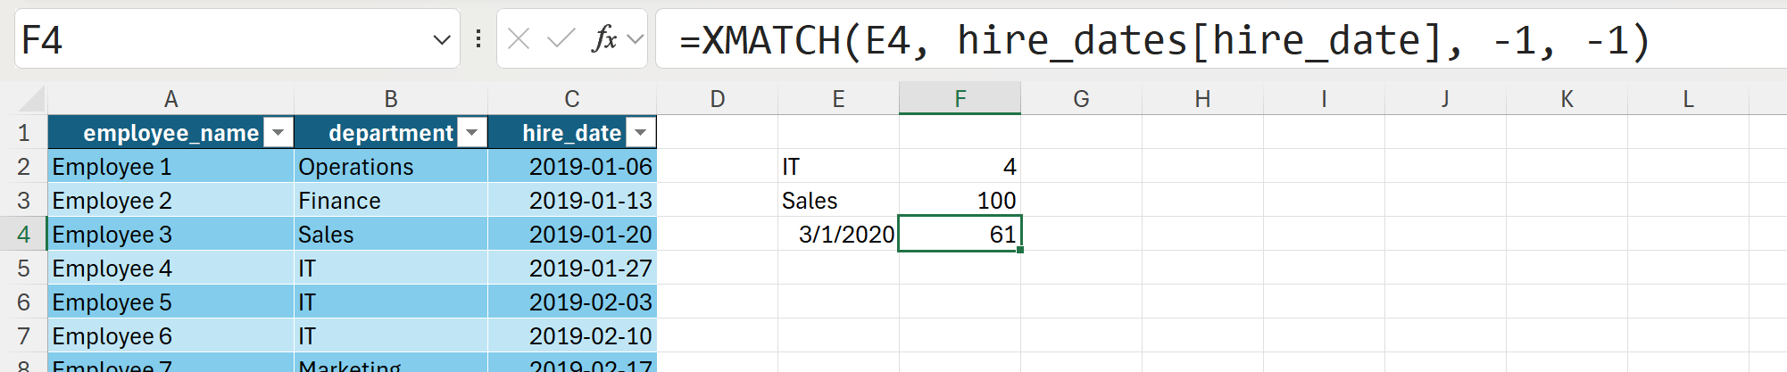This screenshot has height=372, width=1787.
Task: Select column H header
Action: 1202,98
